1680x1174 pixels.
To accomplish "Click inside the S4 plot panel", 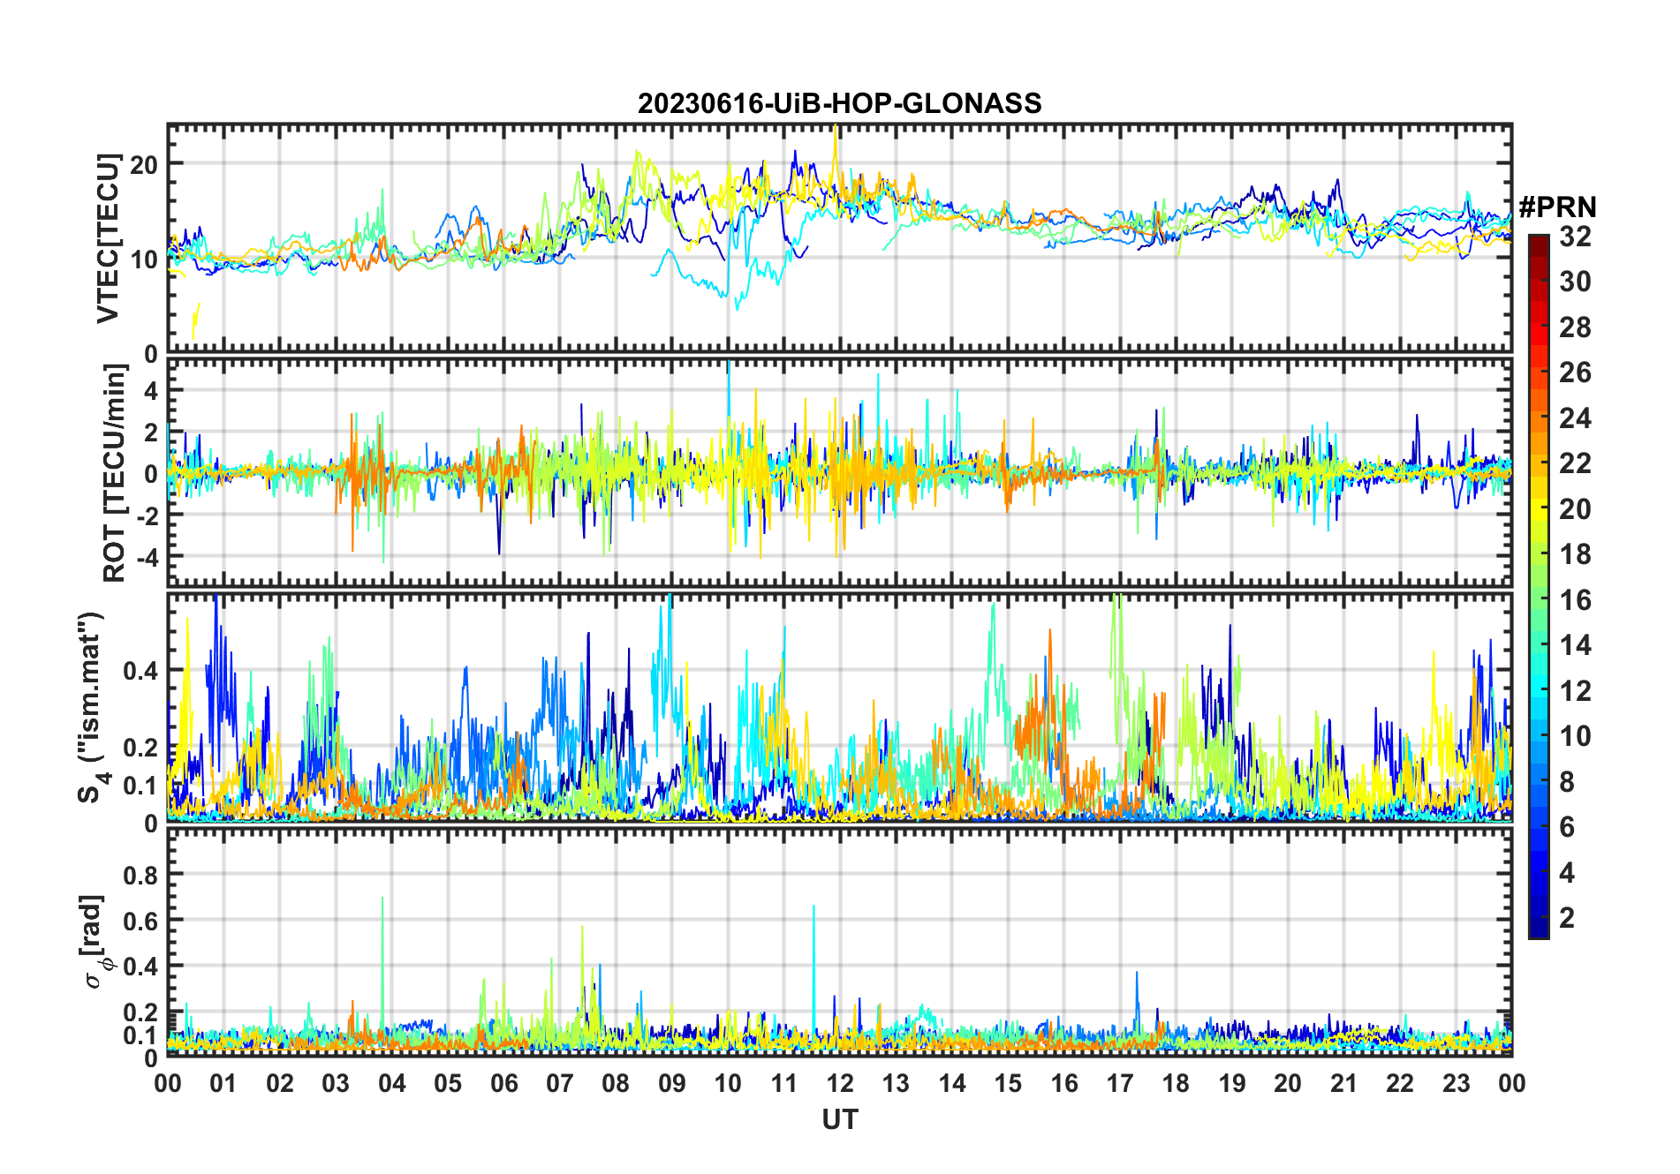I will tap(839, 707).
